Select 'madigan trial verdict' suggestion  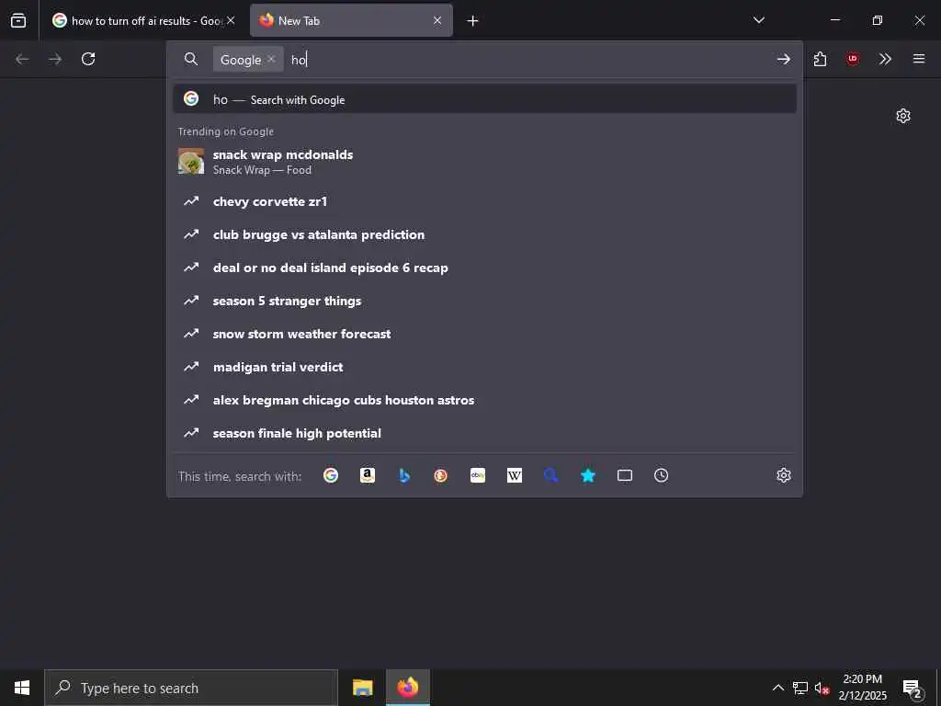point(485,367)
